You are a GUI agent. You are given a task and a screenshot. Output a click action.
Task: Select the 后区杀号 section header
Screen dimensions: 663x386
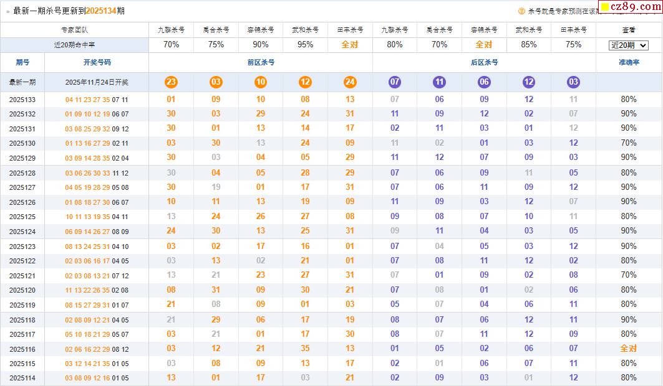[484, 62]
